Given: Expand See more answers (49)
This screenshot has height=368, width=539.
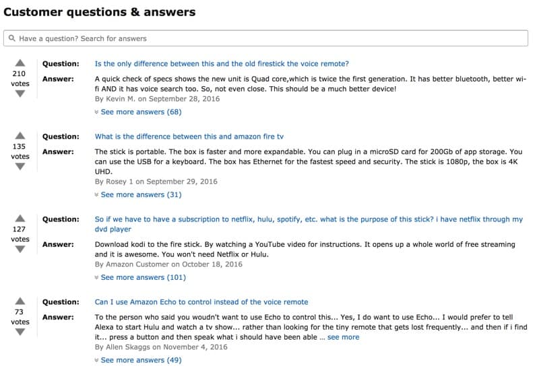Looking at the screenshot, I should pos(140,360).
